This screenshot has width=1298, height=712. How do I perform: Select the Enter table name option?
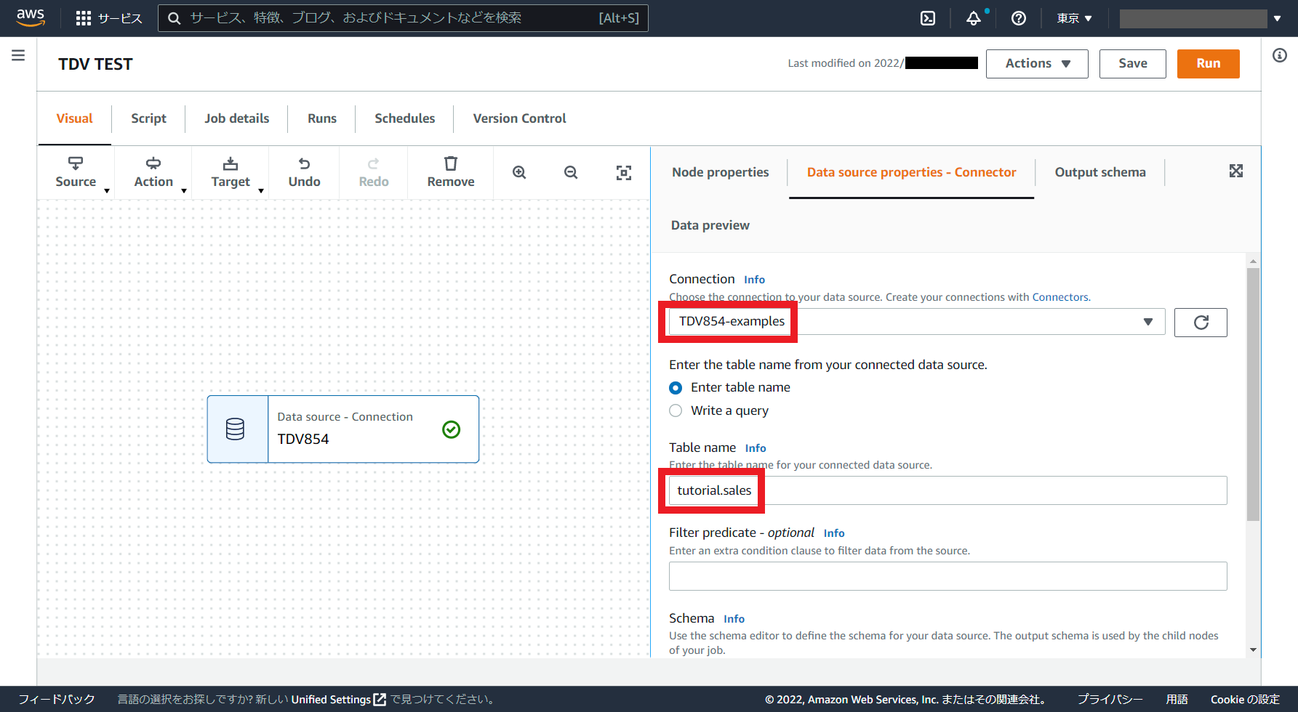coord(676,388)
